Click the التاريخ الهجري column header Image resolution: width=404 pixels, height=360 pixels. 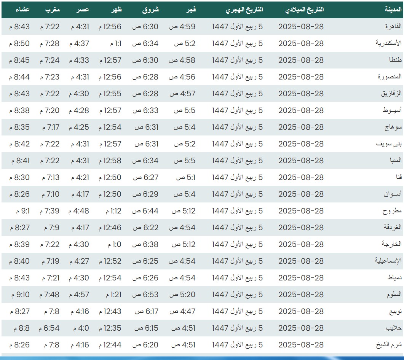coord(244,10)
